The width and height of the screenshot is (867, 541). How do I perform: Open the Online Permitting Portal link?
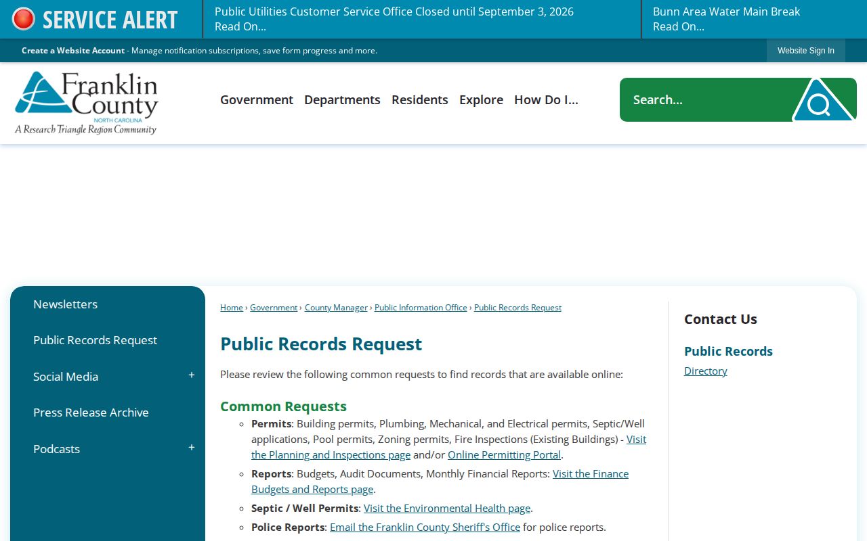tap(504, 455)
